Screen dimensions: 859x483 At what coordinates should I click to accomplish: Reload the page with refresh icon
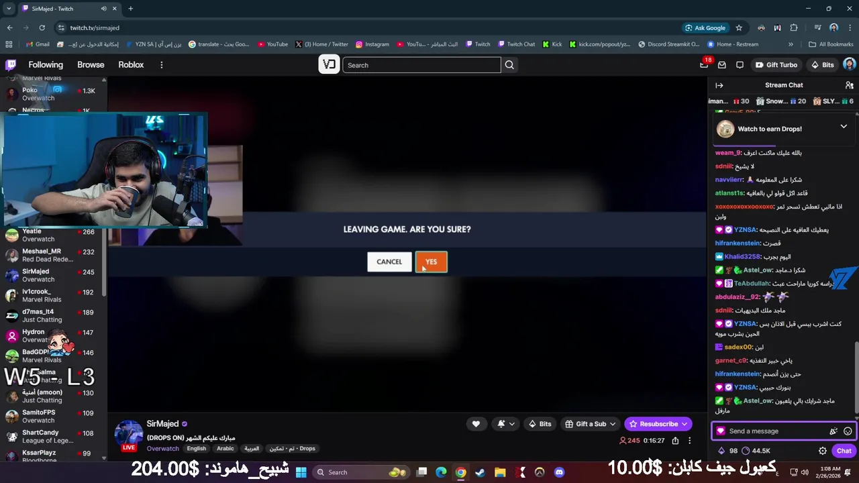click(42, 28)
